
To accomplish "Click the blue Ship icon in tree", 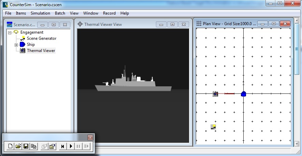I will pyautogui.click(x=22, y=45).
